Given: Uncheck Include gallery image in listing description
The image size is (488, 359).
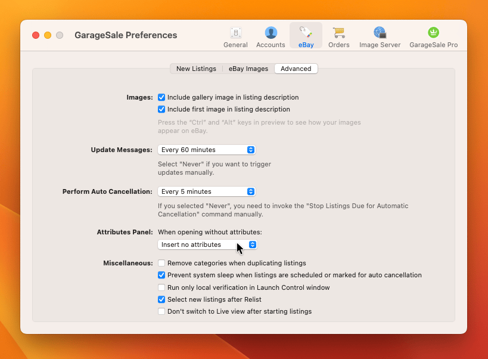Looking at the screenshot, I should pyautogui.click(x=161, y=97).
